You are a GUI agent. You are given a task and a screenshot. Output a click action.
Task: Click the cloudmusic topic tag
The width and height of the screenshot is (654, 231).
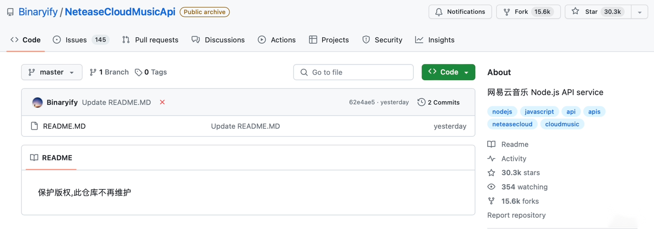click(x=562, y=124)
